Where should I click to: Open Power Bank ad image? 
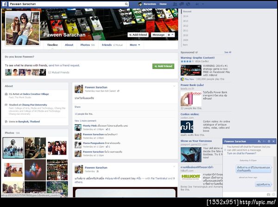(x=191, y=99)
